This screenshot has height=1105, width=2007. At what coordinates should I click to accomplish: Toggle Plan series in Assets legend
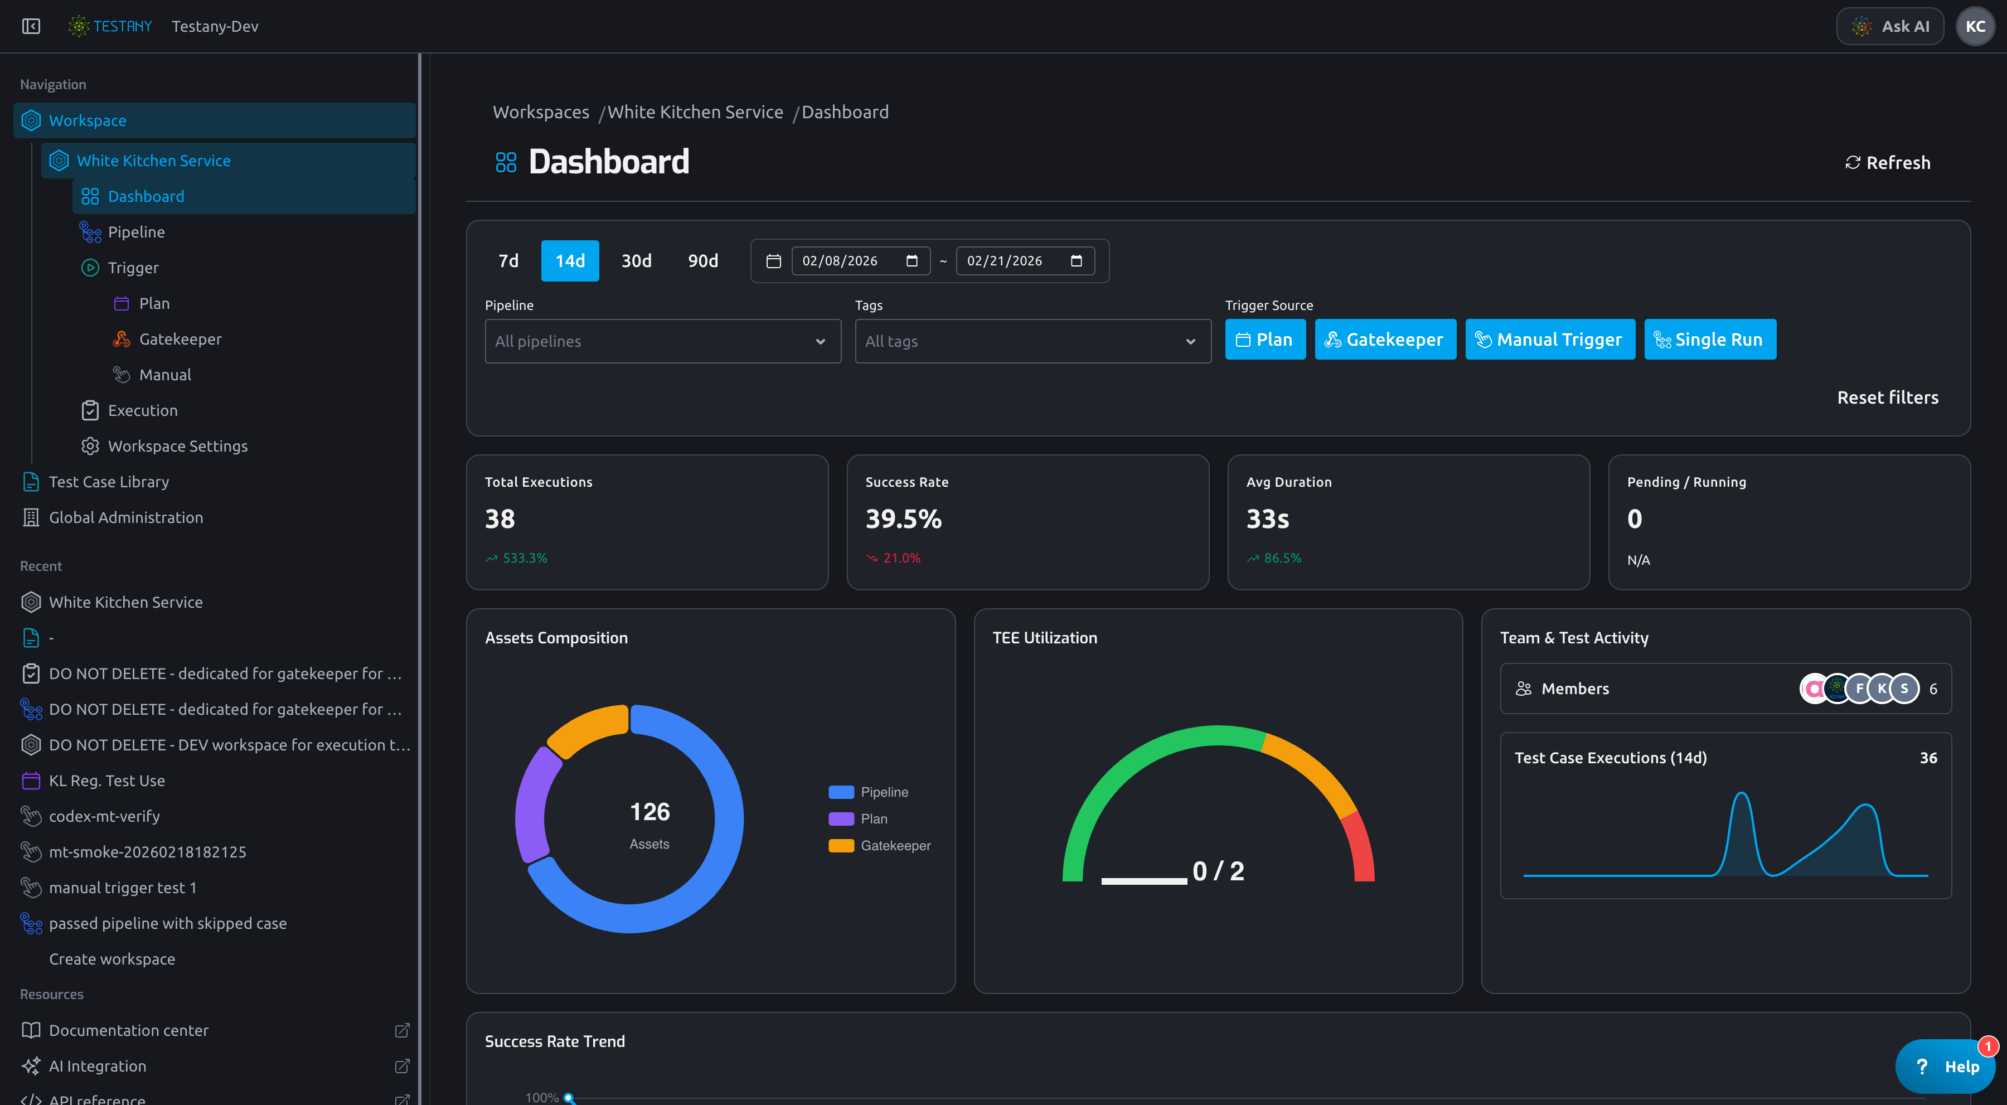[x=858, y=819]
